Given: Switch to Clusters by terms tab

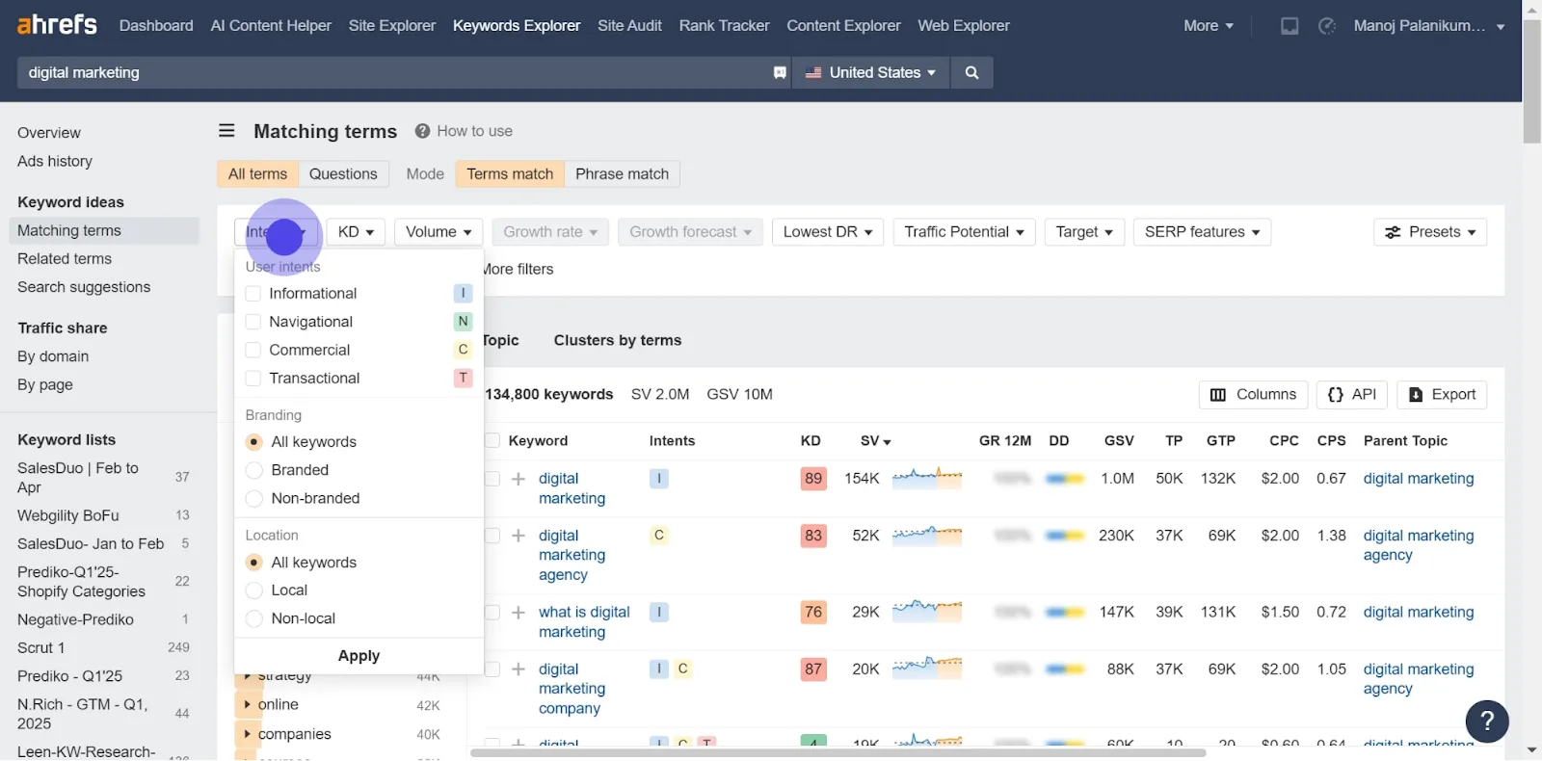Looking at the screenshot, I should 618,340.
